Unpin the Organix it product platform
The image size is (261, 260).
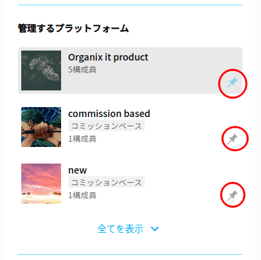click(x=232, y=83)
